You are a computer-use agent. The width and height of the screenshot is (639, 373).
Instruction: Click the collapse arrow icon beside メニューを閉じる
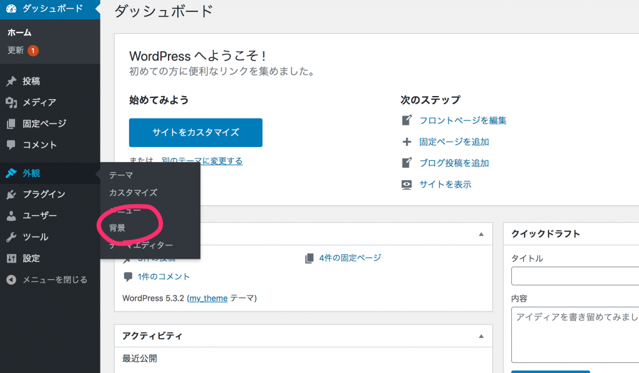pos(11,279)
